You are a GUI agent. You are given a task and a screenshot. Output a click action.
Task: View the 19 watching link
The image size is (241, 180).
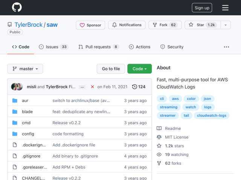point(172,154)
